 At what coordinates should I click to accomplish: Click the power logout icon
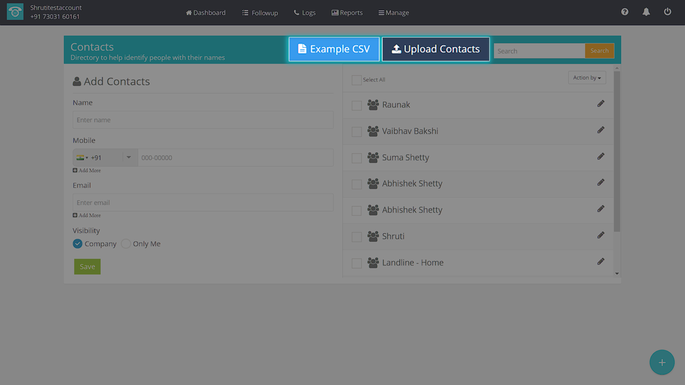[667, 12]
